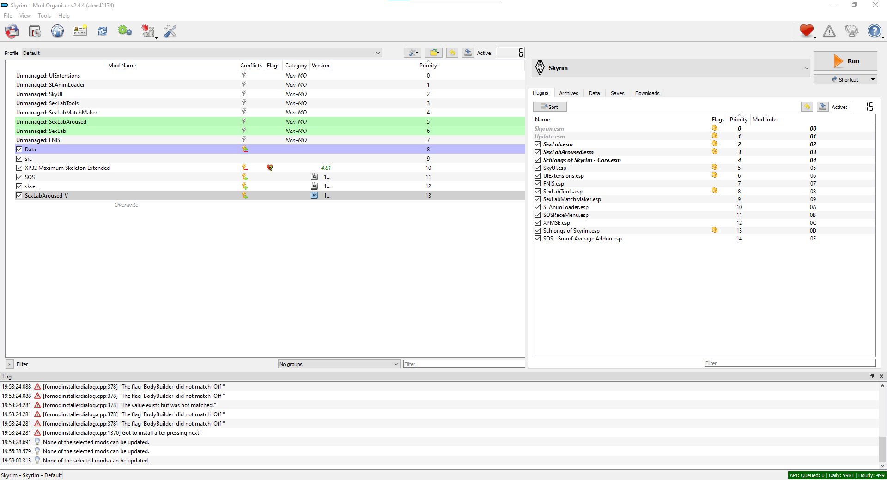The height and width of the screenshot is (480, 887).
Task: Open the Help menu
Action: point(64,16)
